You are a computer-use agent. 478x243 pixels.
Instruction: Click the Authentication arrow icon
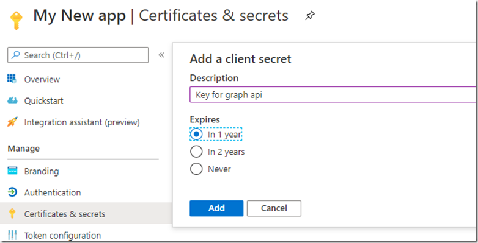pos(12,192)
